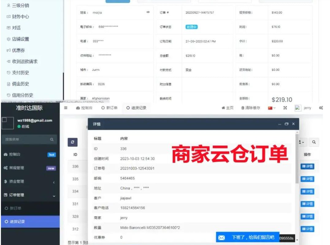Open the language flag dropdown

point(272,108)
